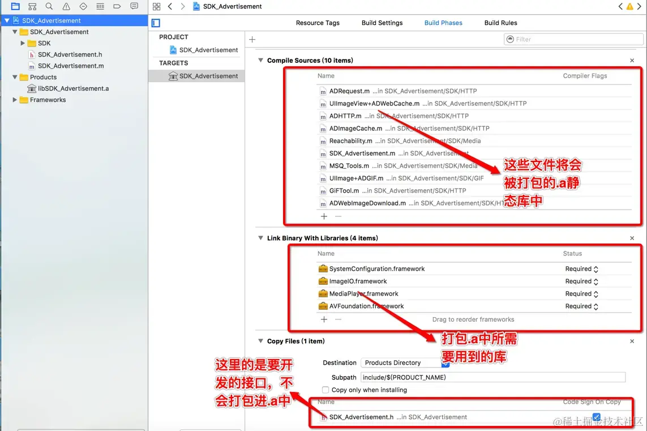This screenshot has height=431, width=647.
Task: Click the Subpath text field
Action: tap(493, 377)
